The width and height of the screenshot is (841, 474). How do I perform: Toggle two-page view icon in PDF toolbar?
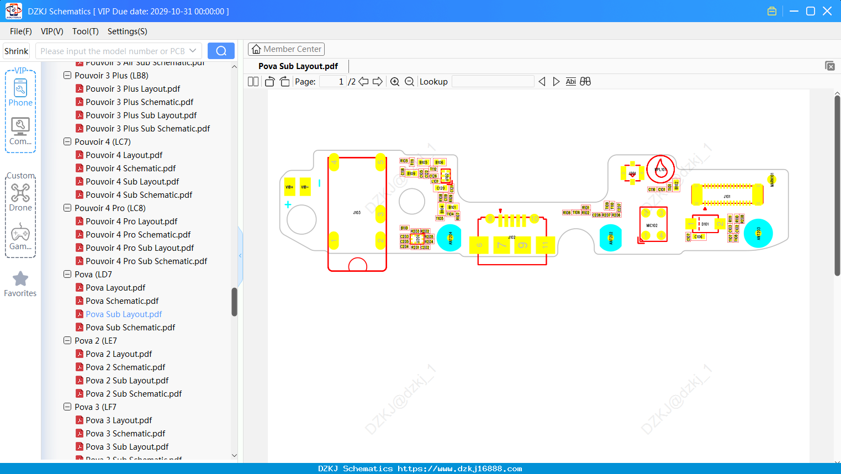[x=253, y=82]
